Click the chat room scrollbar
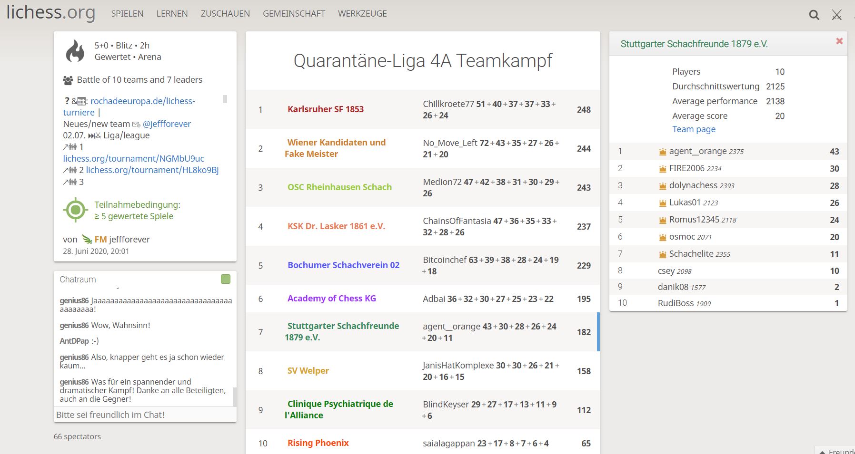The width and height of the screenshot is (855, 454). coord(234,396)
